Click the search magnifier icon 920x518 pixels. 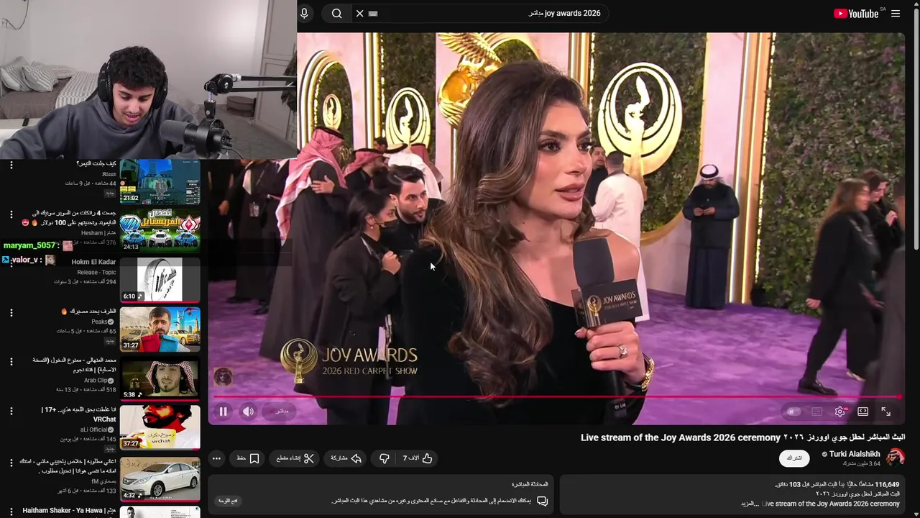click(x=336, y=13)
